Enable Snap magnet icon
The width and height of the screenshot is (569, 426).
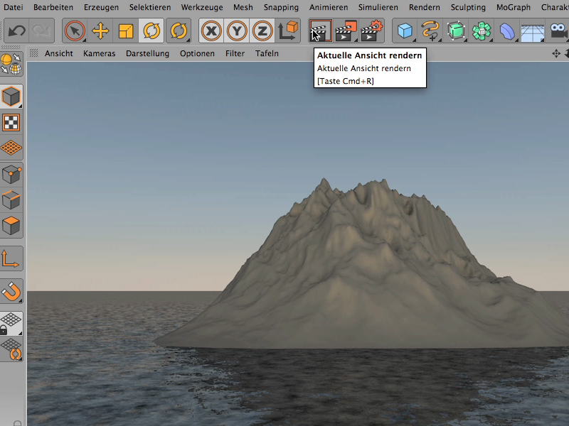pos(11,291)
